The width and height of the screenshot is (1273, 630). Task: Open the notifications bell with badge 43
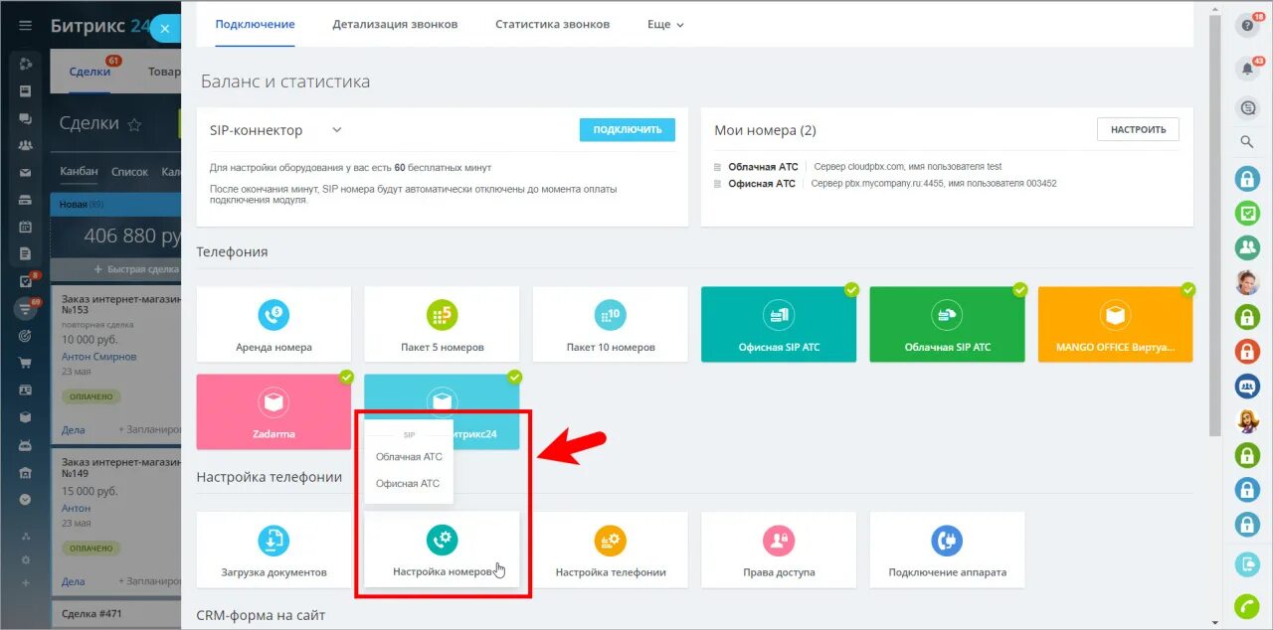pyautogui.click(x=1247, y=69)
